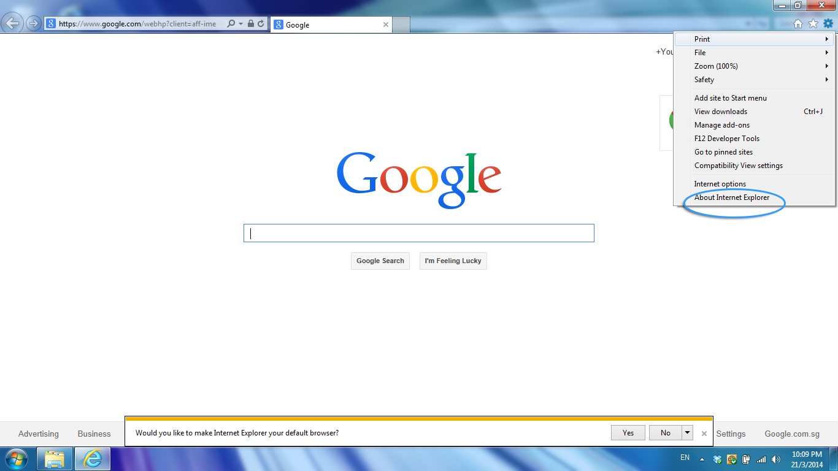Image resolution: width=838 pixels, height=471 pixels.
Task: View the security report lock icon
Action: [x=251, y=24]
